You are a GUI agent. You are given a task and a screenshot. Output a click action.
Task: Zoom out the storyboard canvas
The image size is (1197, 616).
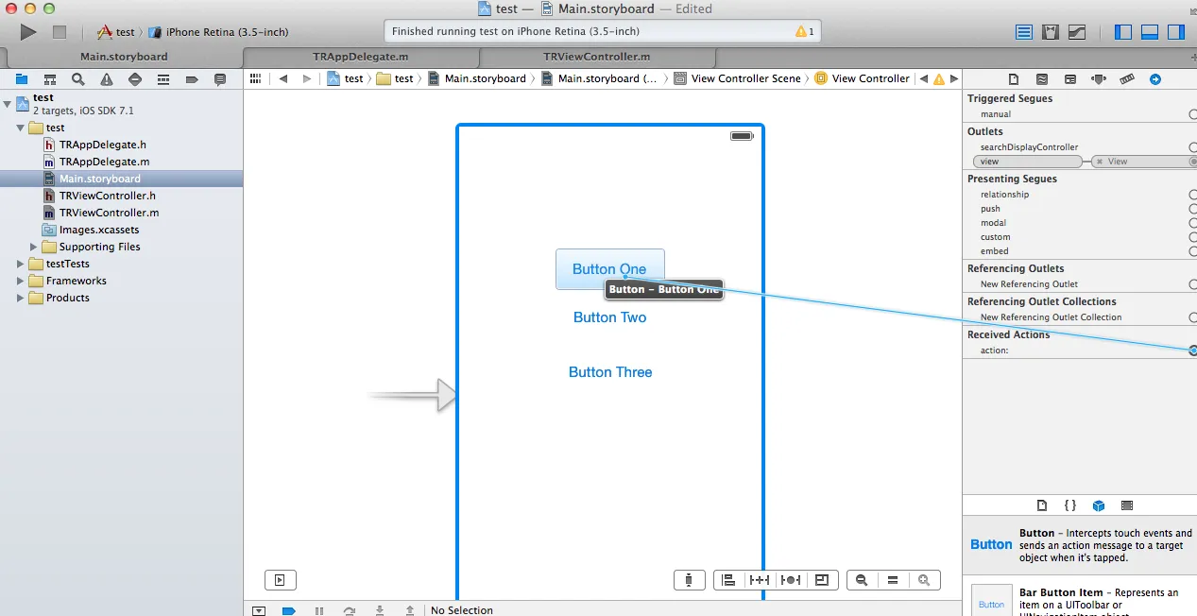(x=862, y=580)
